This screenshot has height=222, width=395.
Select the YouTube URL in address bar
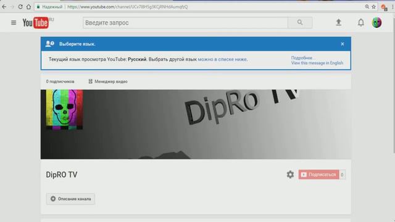[128, 7]
